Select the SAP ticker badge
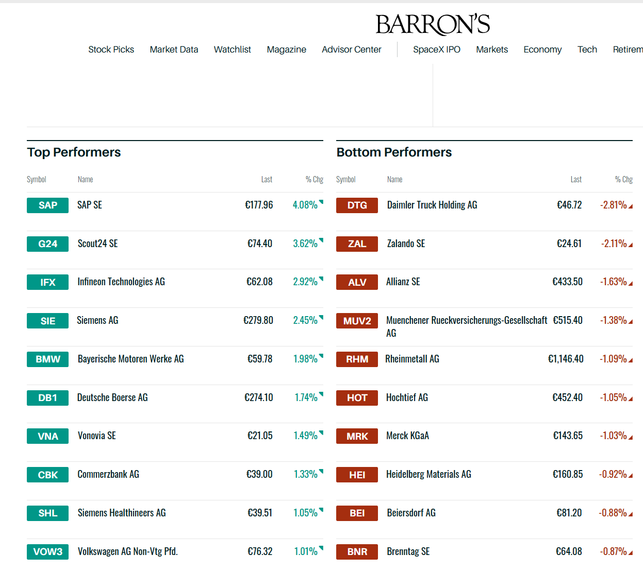643x572 pixels. pos(47,205)
